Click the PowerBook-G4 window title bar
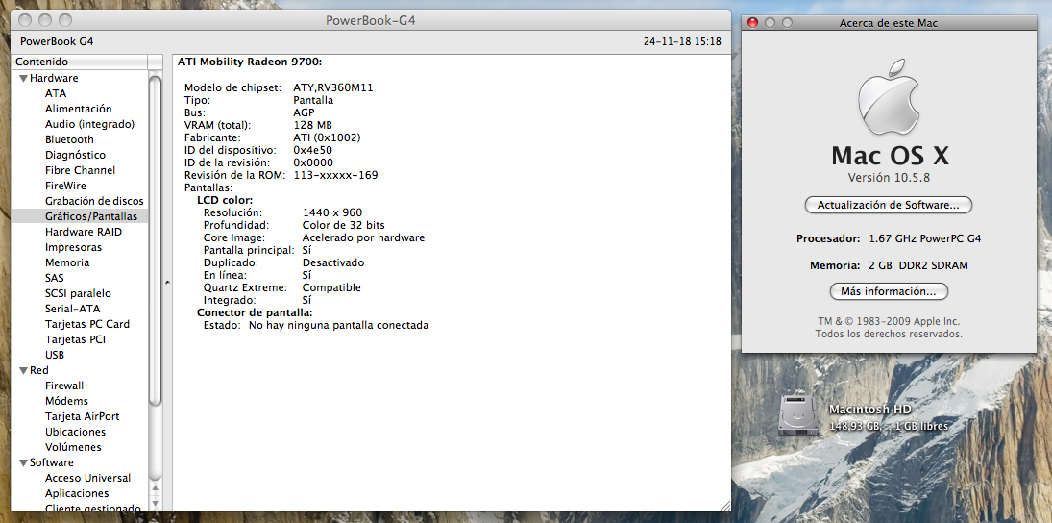 [370, 20]
